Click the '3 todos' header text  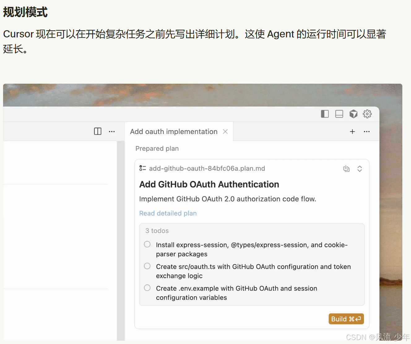tap(157, 231)
